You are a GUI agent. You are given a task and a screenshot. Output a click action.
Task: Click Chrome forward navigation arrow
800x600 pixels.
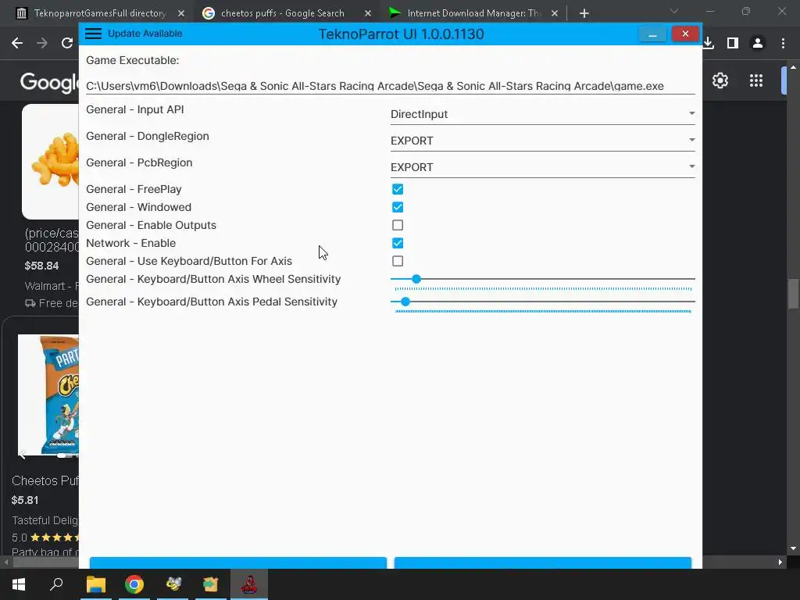coord(42,43)
